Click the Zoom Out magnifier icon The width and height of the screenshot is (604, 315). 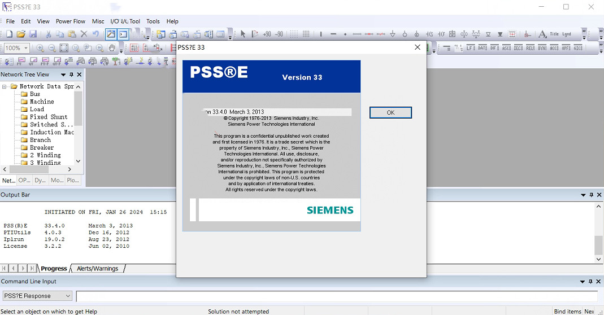click(52, 48)
